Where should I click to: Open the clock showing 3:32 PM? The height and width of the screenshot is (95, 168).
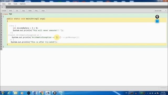point(163,93)
